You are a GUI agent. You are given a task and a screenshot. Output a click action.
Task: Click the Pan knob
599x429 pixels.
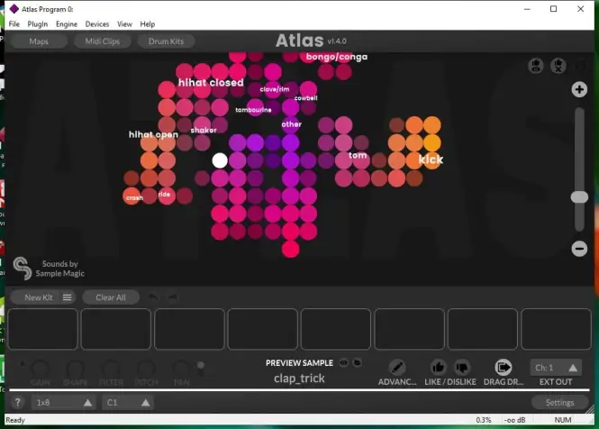[x=181, y=369]
